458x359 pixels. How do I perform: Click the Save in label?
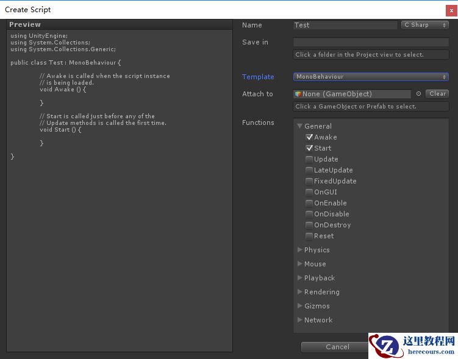[x=255, y=42]
